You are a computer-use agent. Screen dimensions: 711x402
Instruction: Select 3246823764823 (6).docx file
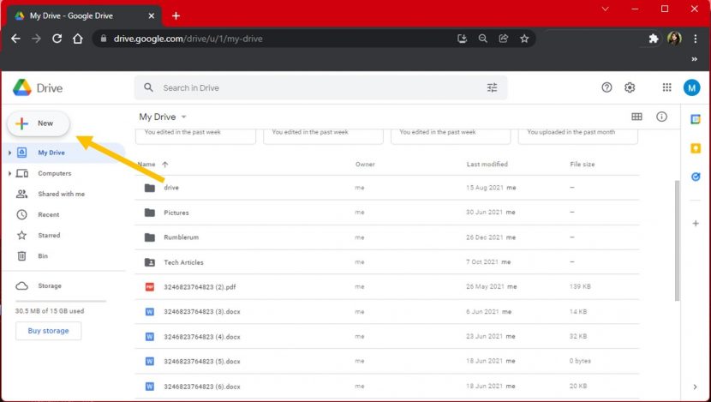(387, 387)
